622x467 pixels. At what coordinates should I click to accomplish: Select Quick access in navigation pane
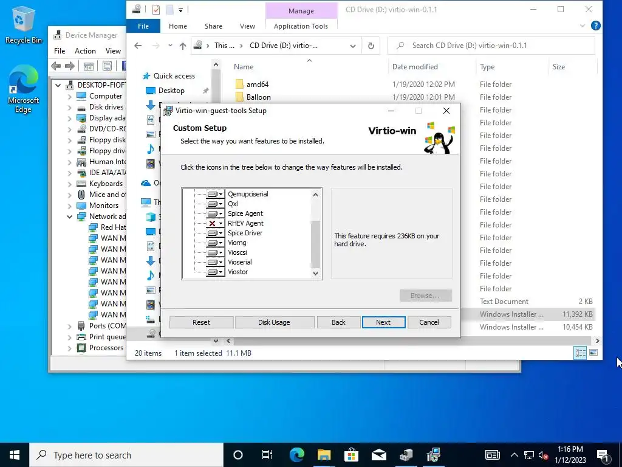pyautogui.click(x=174, y=76)
